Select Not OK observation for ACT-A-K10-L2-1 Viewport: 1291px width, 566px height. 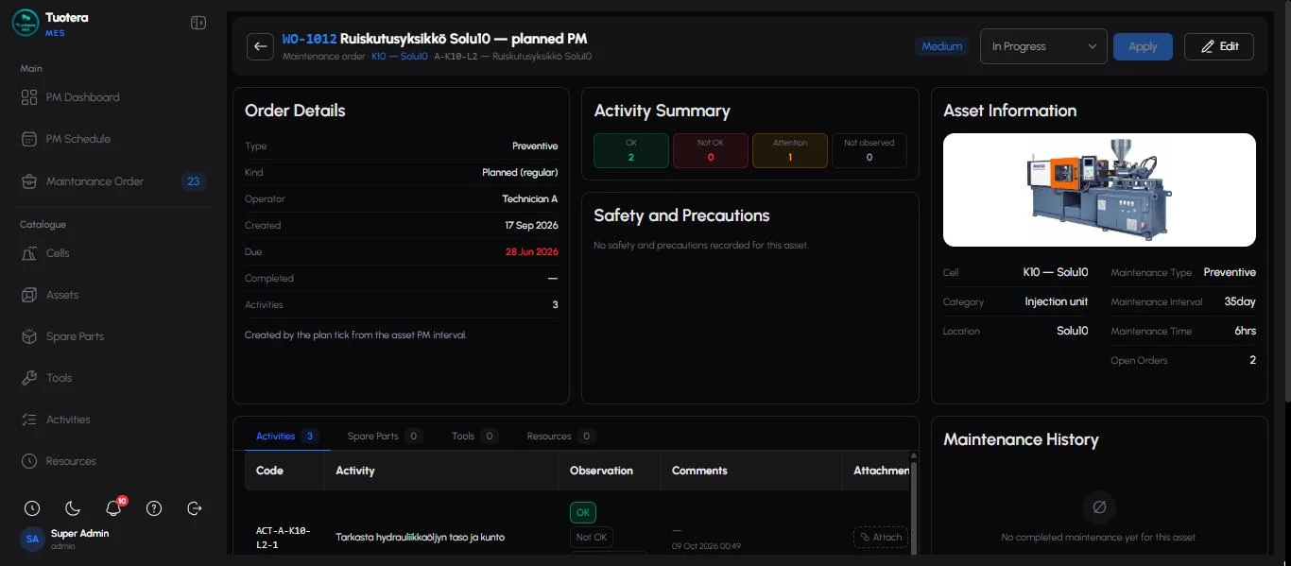pyautogui.click(x=592, y=537)
